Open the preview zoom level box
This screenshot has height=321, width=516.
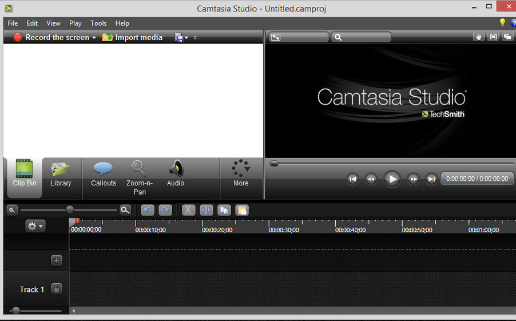coord(361,37)
